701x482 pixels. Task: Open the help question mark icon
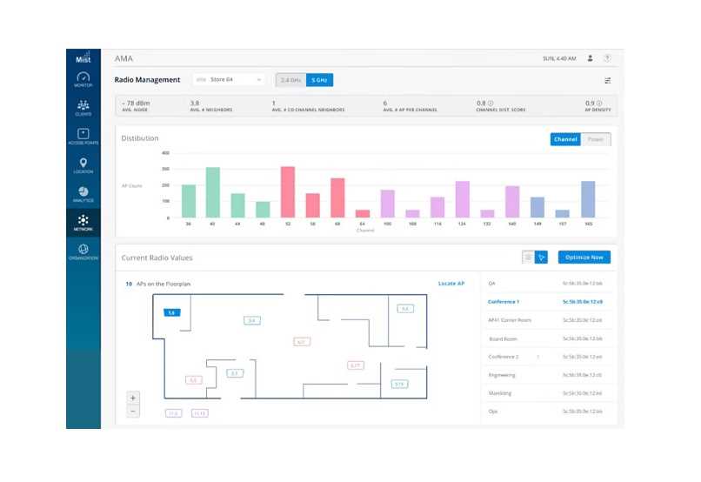click(x=607, y=58)
